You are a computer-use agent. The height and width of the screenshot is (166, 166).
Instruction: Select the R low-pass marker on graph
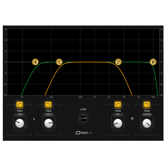pos(153,62)
